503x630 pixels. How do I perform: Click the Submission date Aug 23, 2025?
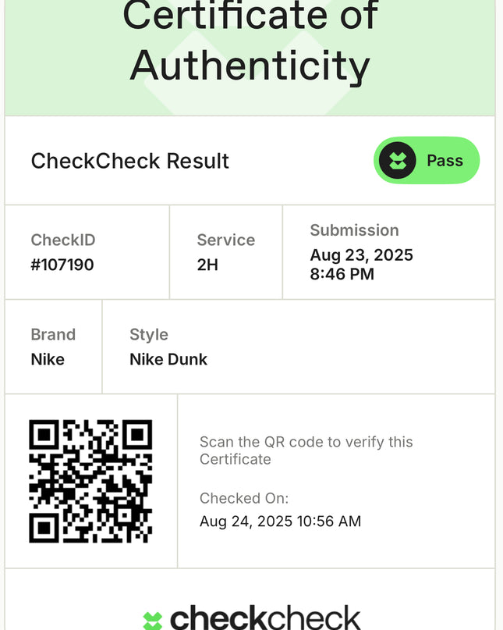tap(361, 255)
